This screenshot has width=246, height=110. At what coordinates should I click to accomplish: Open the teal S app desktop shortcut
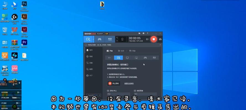[15, 57]
